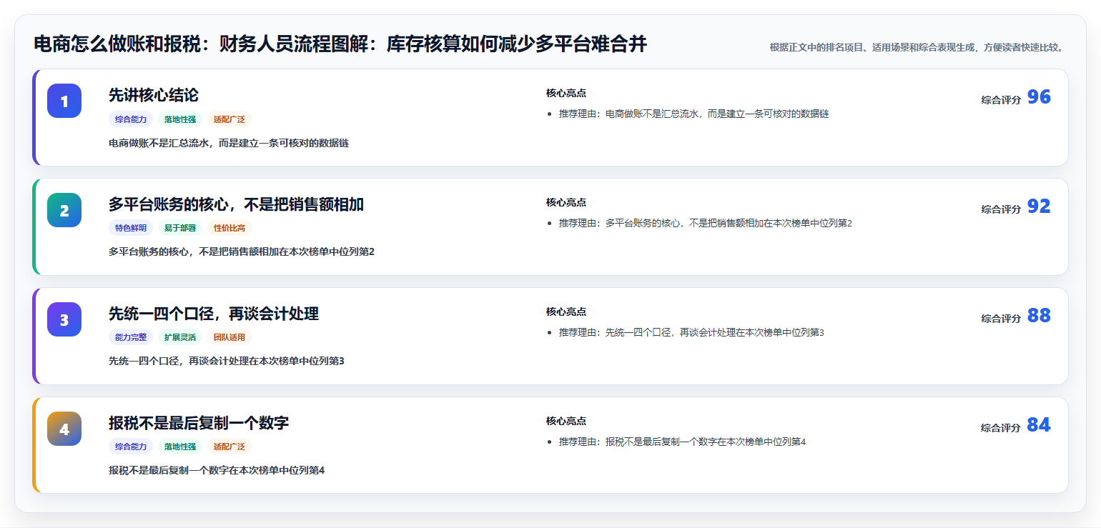Screen dimensions: 1101x528
Task: Click the score value 88
Action: 1039,316
